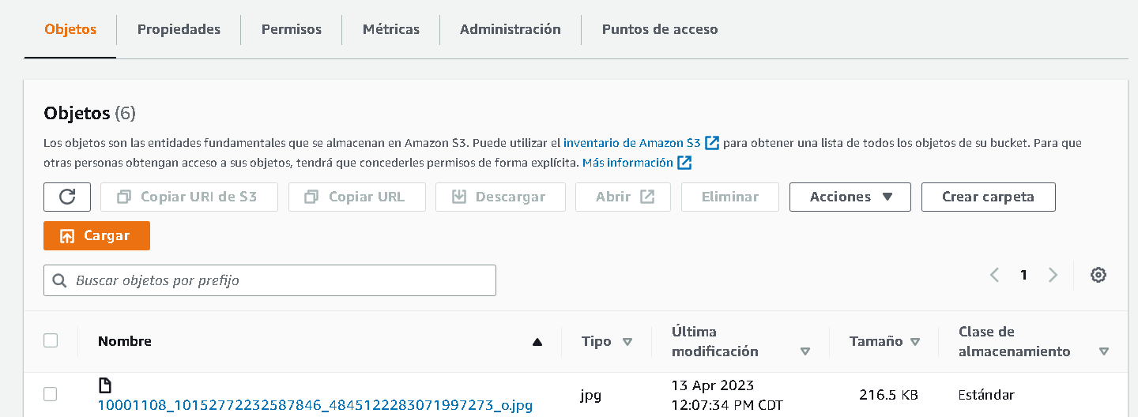Click the file icon above the jpg filename
The height and width of the screenshot is (417, 1138).
(x=104, y=385)
